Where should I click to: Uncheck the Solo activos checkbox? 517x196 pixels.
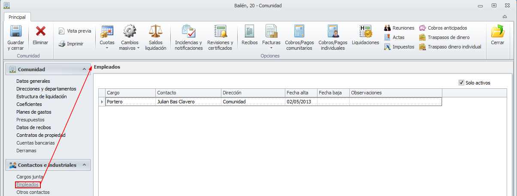(x=462, y=83)
